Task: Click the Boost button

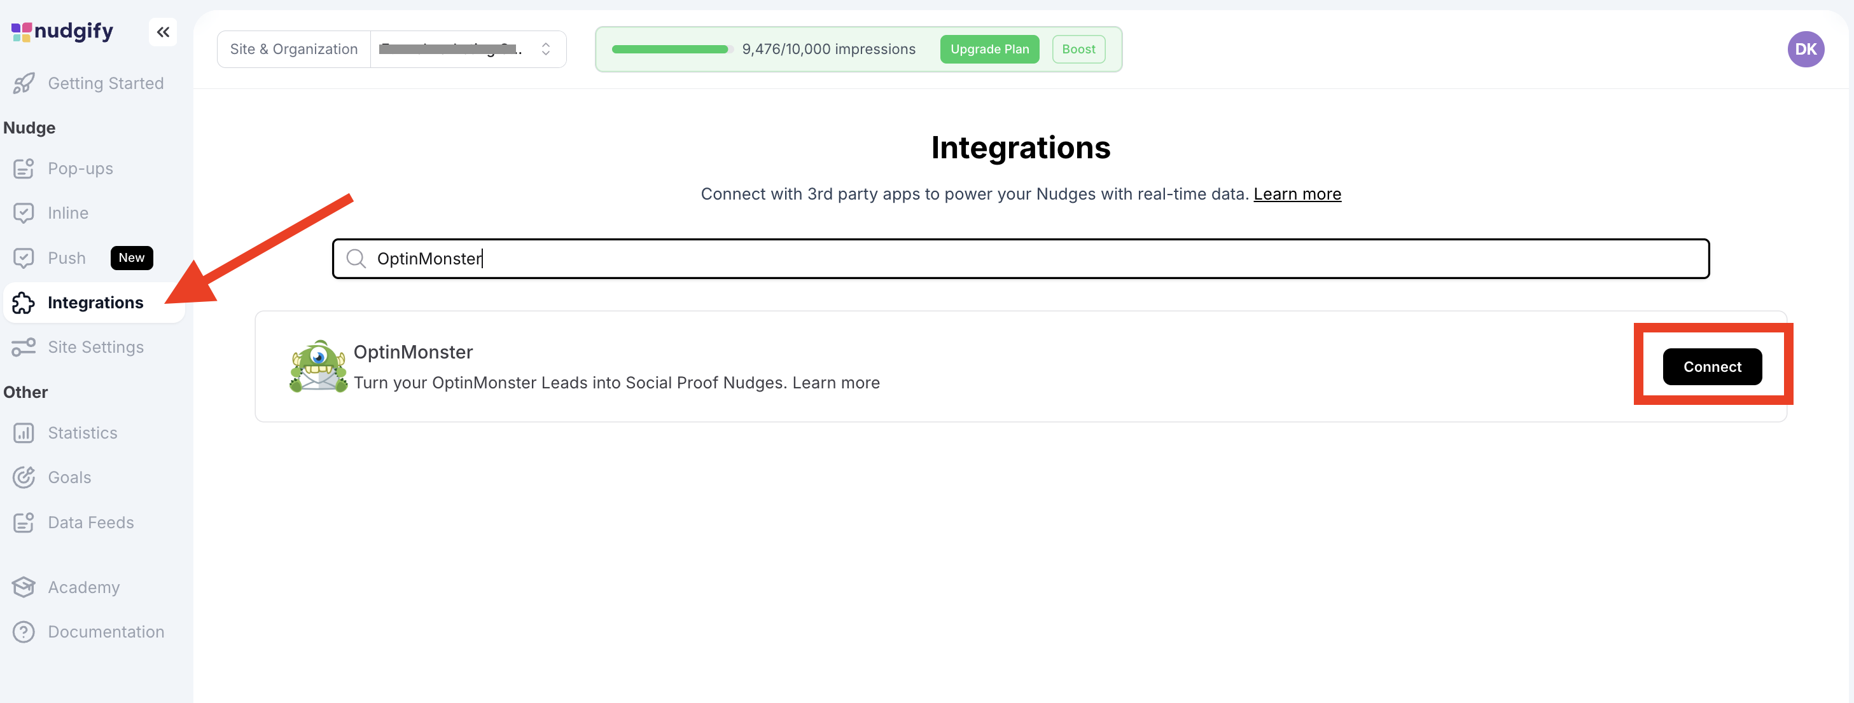Action: tap(1077, 49)
